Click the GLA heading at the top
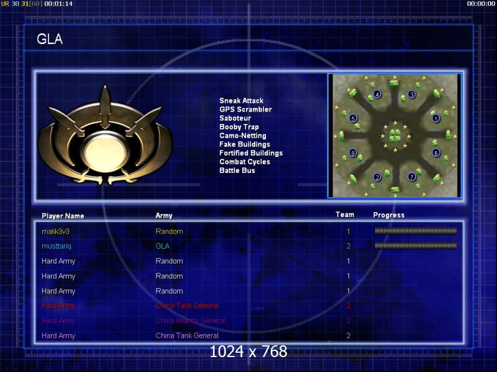 [x=50, y=39]
